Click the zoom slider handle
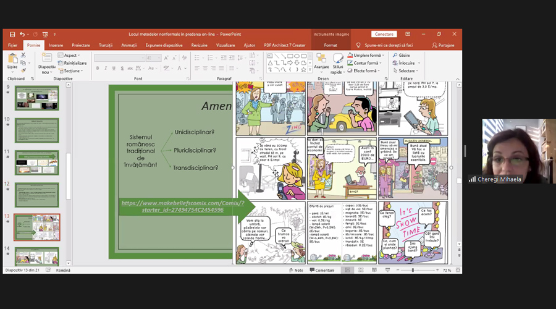Image resolution: width=556 pixels, height=309 pixels. coord(413,270)
